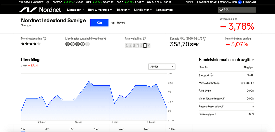Click help icon next to Stopptid
Image resolution: width=275 pixels, height=132 pixels.
(x=211, y=75)
